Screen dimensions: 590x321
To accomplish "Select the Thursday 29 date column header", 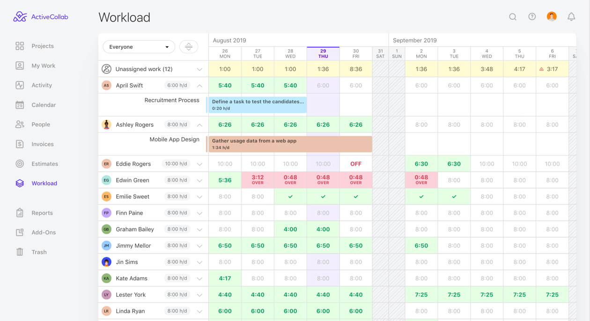I will [323, 53].
